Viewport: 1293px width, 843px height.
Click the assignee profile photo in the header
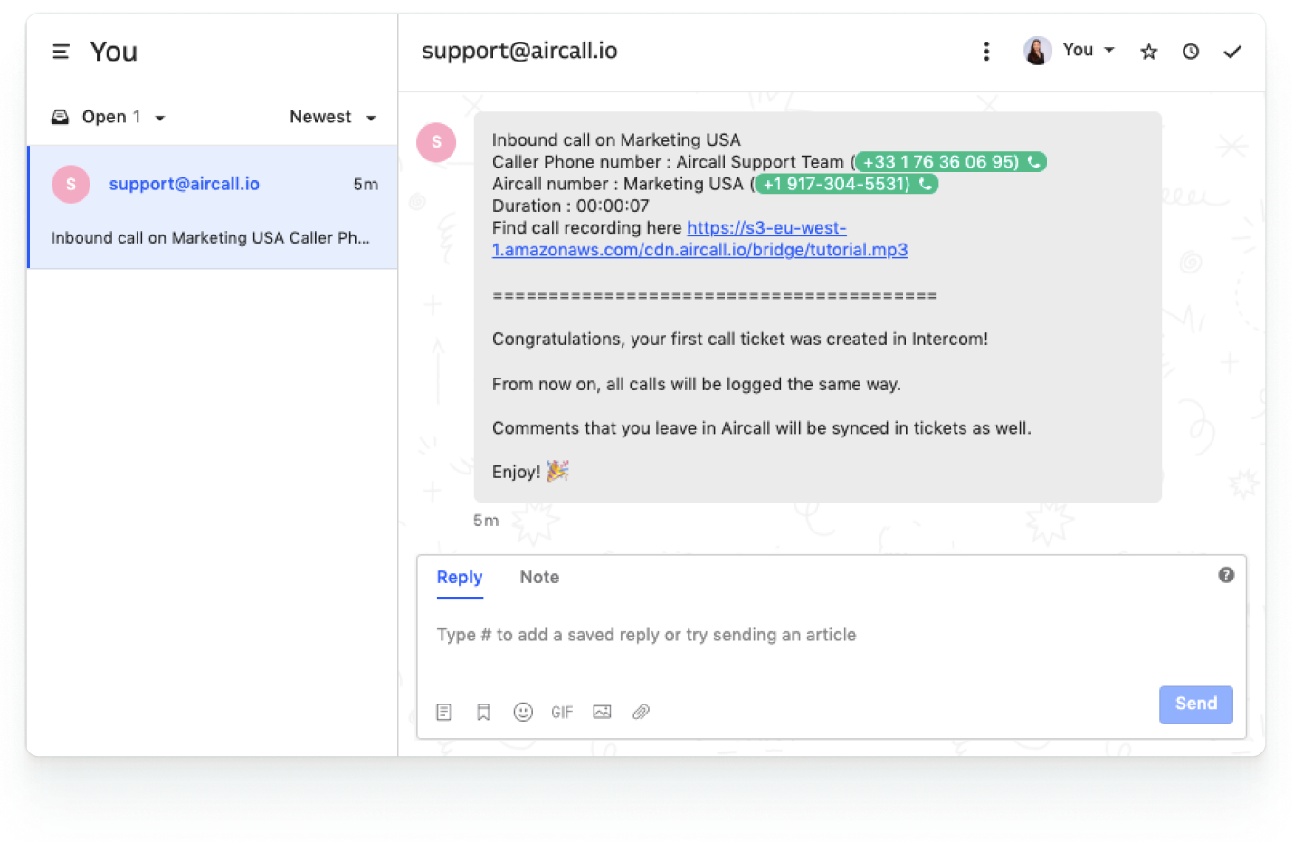point(1037,51)
